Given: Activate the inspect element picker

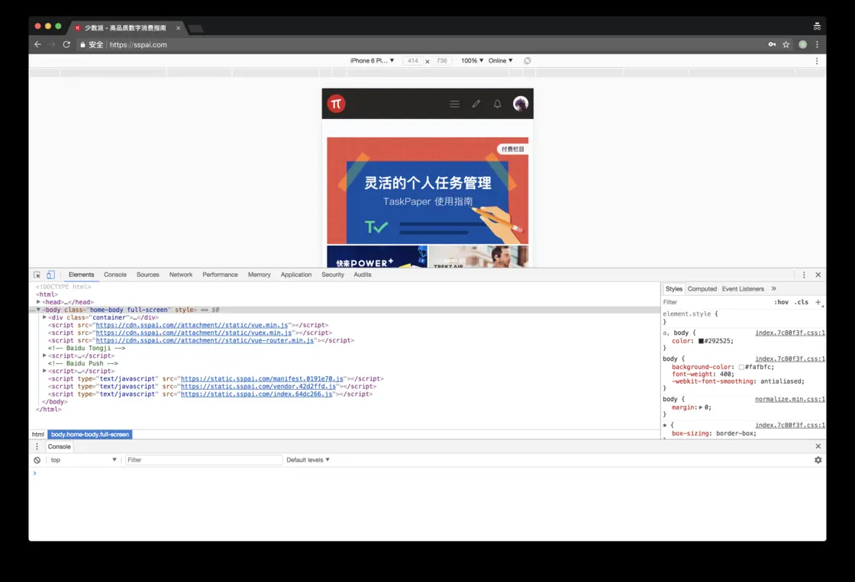Looking at the screenshot, I should pyautogui.click(x=37, y=275).
